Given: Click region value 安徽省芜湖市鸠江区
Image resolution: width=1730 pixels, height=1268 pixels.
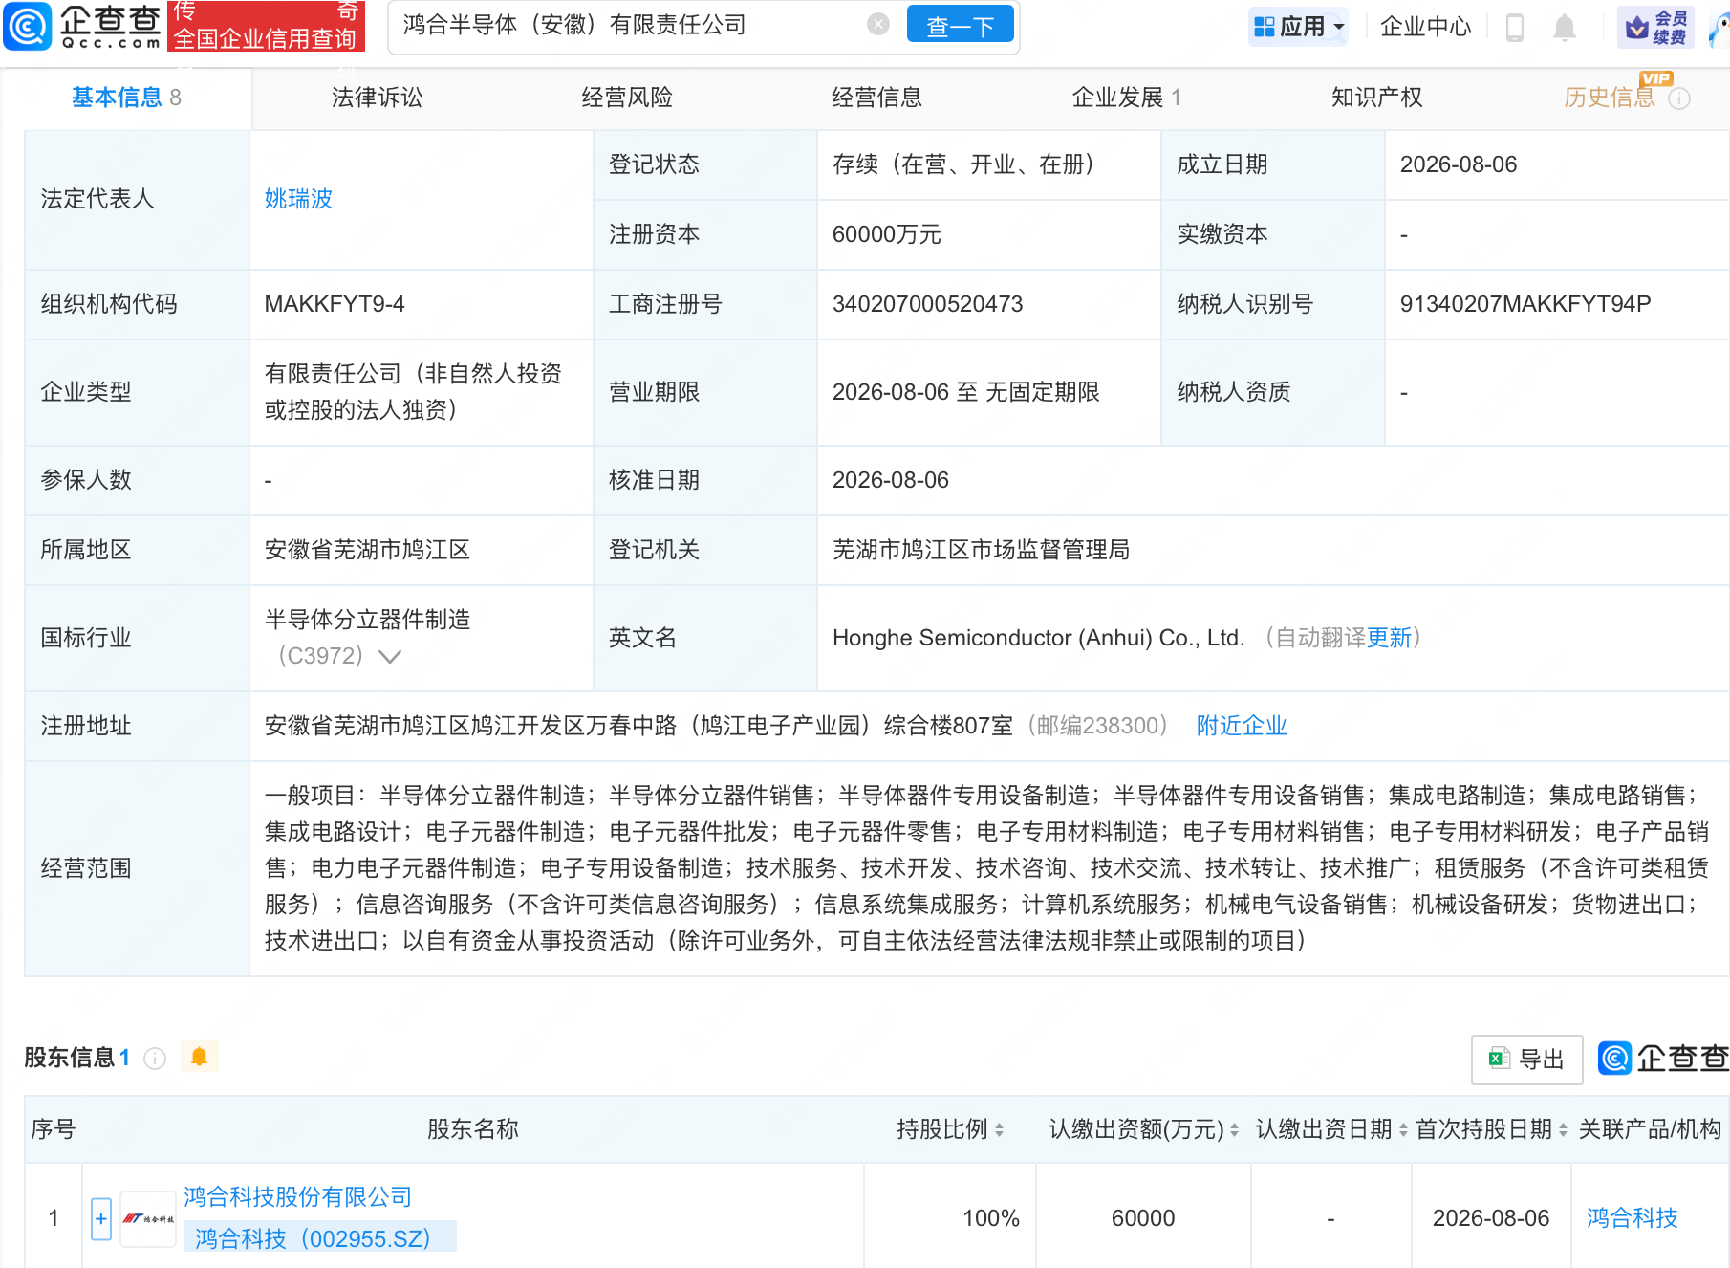Looking at the screenshot, I should (367, 550).
